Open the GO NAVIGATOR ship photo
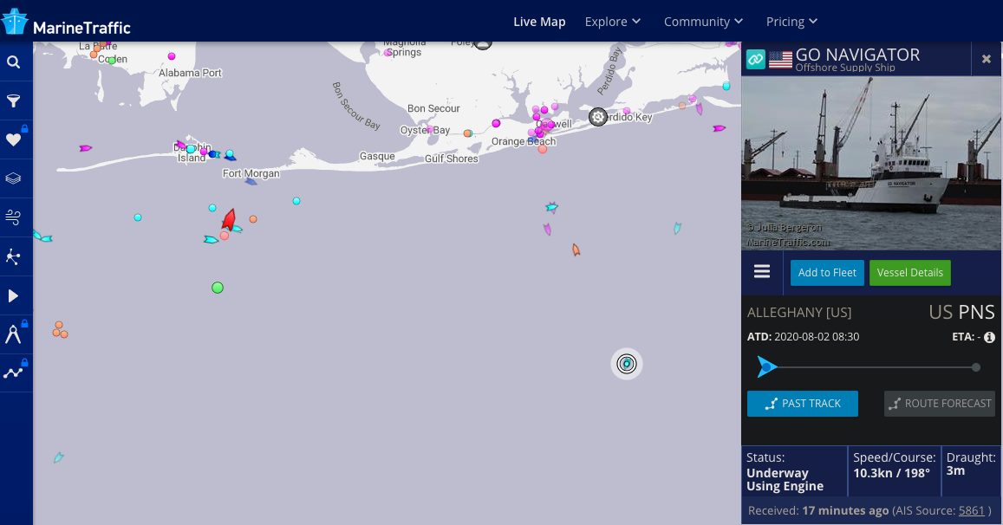Screen dimensions: 1003x525 click(871, 163)
